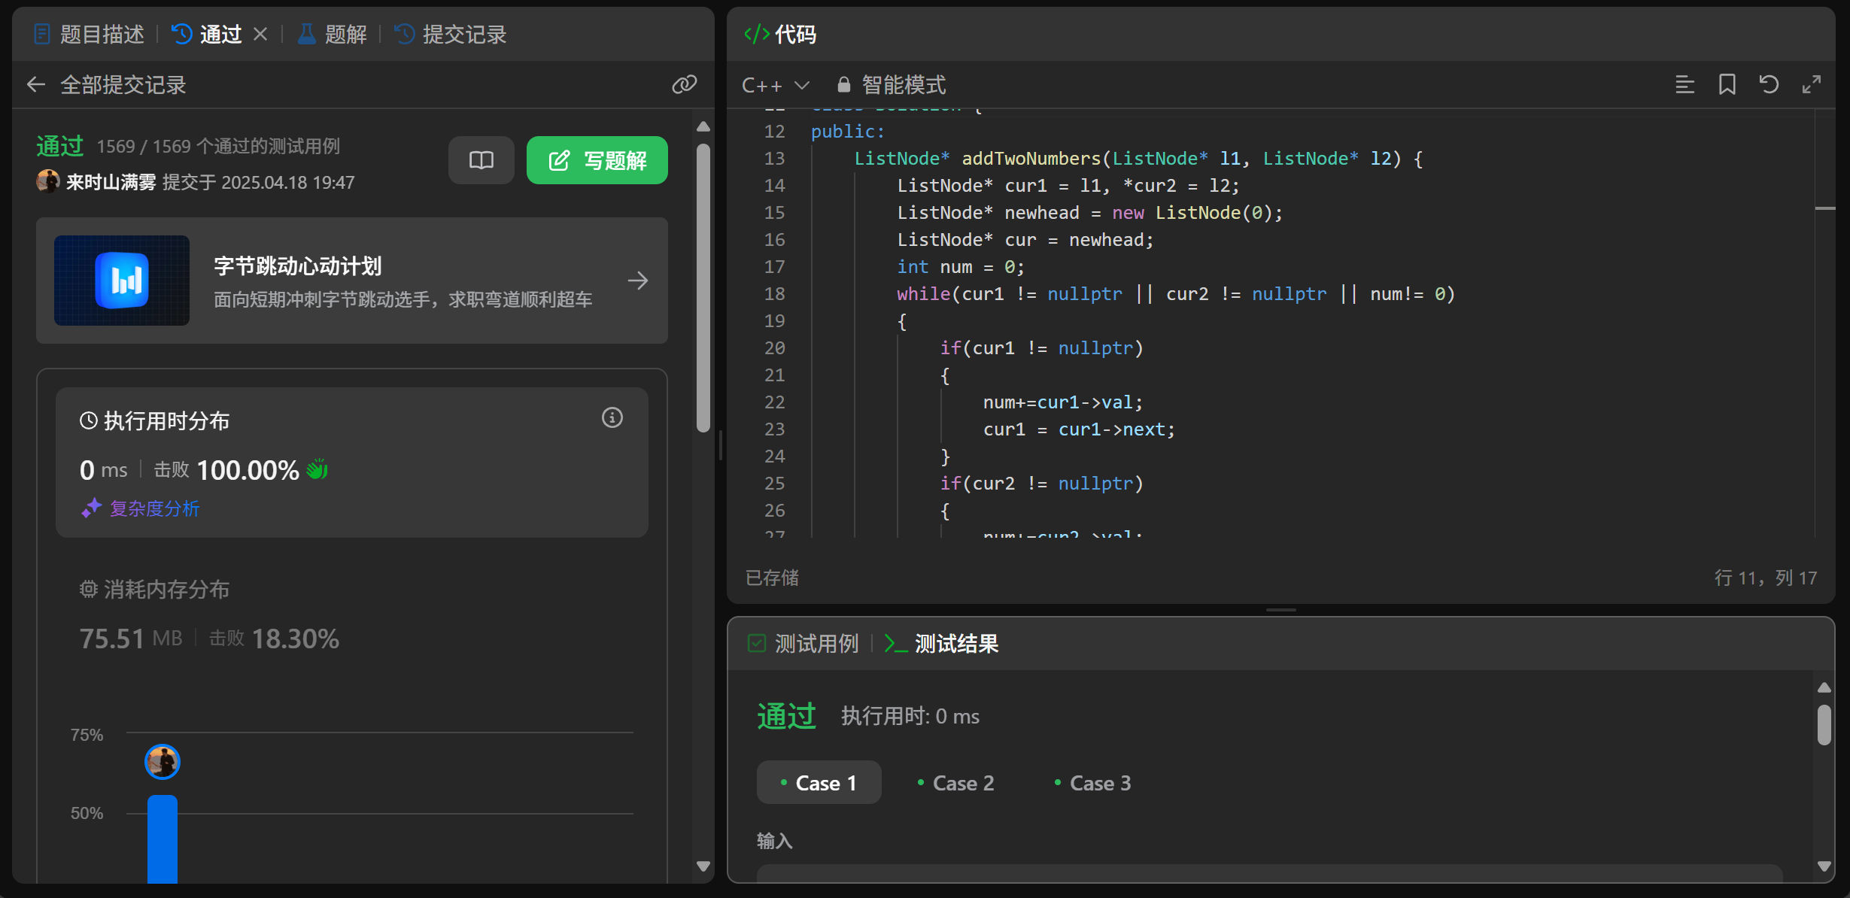Click the runtime distribution info icon

tap(612, 417)
